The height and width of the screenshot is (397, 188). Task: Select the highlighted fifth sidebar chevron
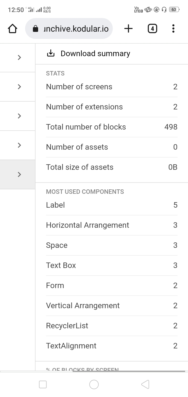[19, 174]
